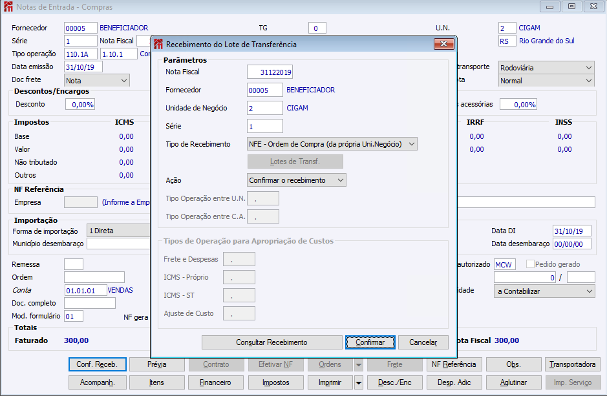Click the Conf. Receb. button
Viewport: 607px width, 396px height.
click(98, 364)
